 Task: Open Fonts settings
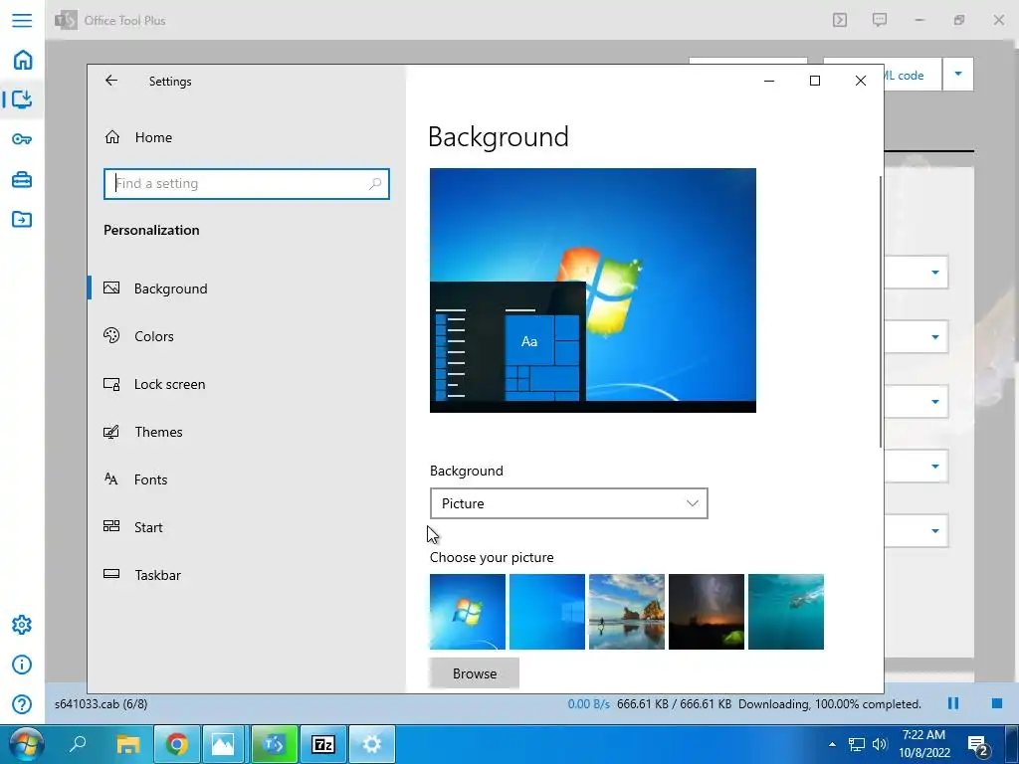[x=247, y=479]
